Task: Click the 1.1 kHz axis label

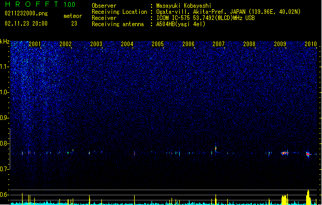Action: (x=4, y=67)
